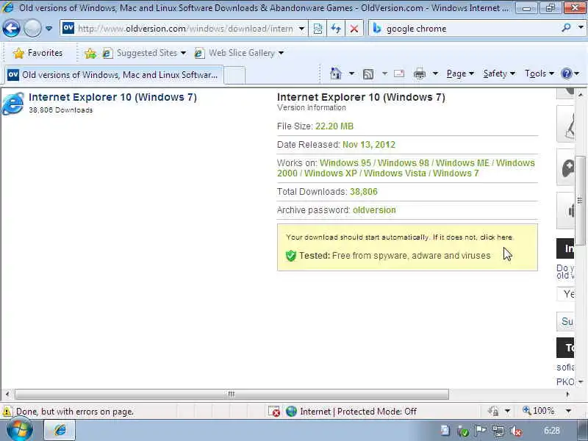Click the date text Nov 13, 2012
Image resolution: width=588 pixels, height=441 pixels.
pyautogui.click(x=369, y=145)
